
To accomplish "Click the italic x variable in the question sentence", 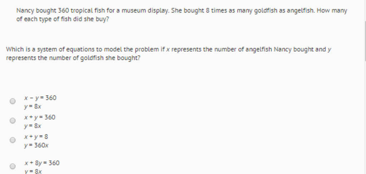I will pos(168,50).
